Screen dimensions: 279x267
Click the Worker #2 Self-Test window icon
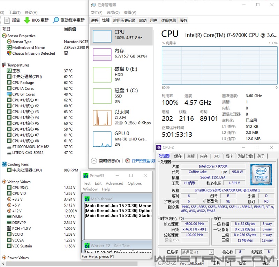pos(87,246)
